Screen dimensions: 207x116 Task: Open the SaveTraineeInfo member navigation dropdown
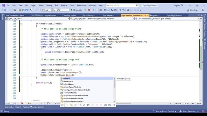coord(167,19)
